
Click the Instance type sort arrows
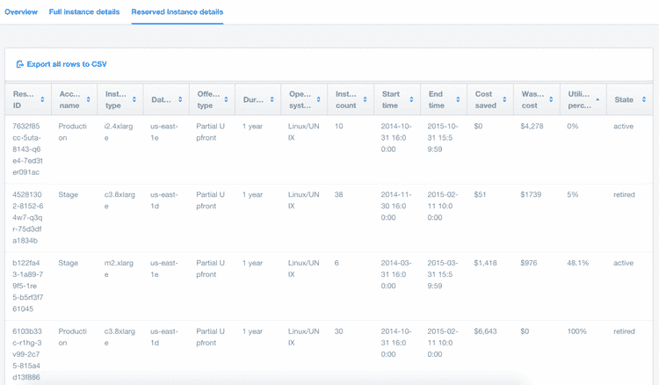[x=134, y=99]
